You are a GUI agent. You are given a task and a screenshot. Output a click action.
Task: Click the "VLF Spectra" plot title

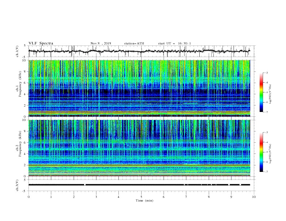[41, 43]
